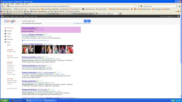The image size is (182, 102).
Task: Click the blue Google search button
Action: tap(87, 21)
